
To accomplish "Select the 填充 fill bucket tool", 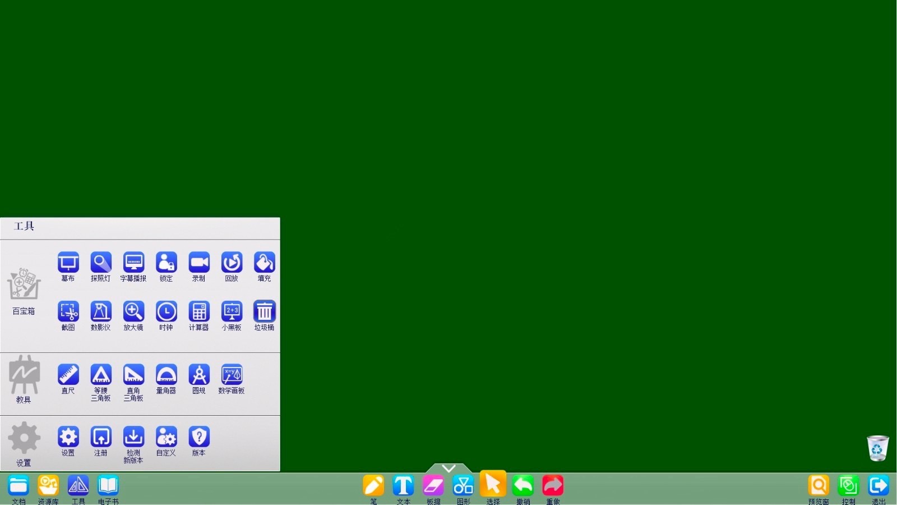I will tap(265, 263).
